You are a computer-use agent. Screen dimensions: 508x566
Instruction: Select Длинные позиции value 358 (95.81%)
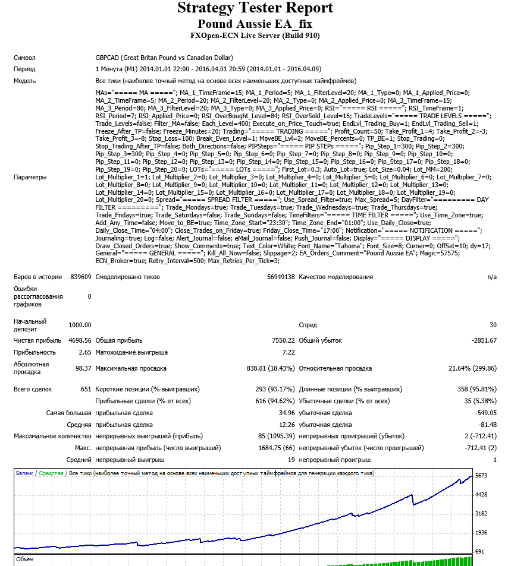point(477,389)
